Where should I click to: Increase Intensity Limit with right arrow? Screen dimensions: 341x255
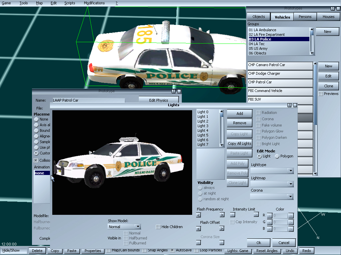point(256,215)
